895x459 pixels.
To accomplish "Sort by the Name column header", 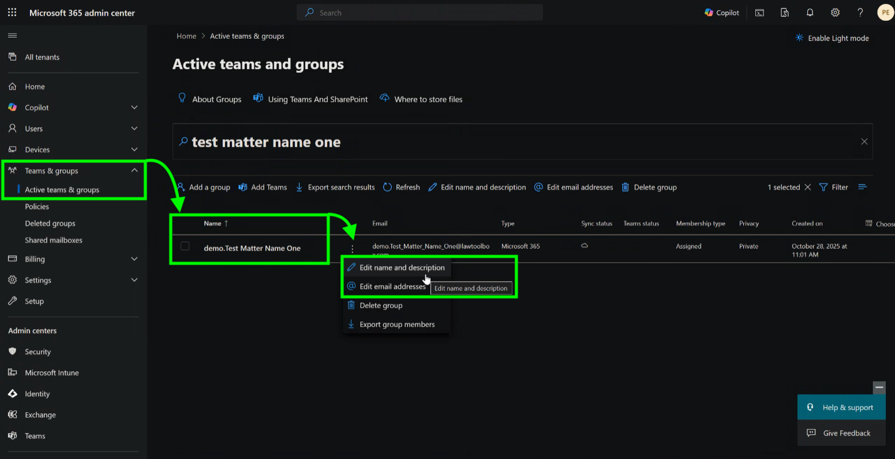I will (216, 223).
